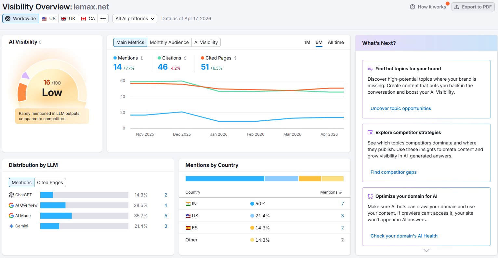The height and width of the screenshot is (258, 498).
Task: Click AI Overview mentions count 4
Action: pyautogui.click(x=166, y=205)
